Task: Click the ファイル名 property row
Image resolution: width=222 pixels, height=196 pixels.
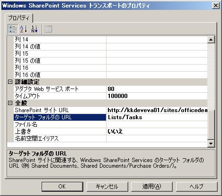Action: coord(110,124)
